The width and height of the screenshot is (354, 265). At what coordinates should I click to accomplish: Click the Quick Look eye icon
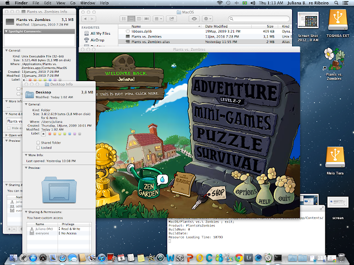194,19
